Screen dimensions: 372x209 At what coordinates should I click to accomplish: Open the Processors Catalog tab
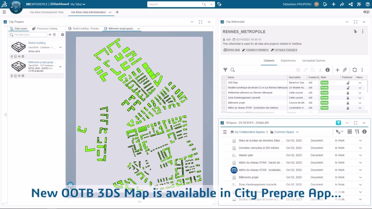click(45, 29)
